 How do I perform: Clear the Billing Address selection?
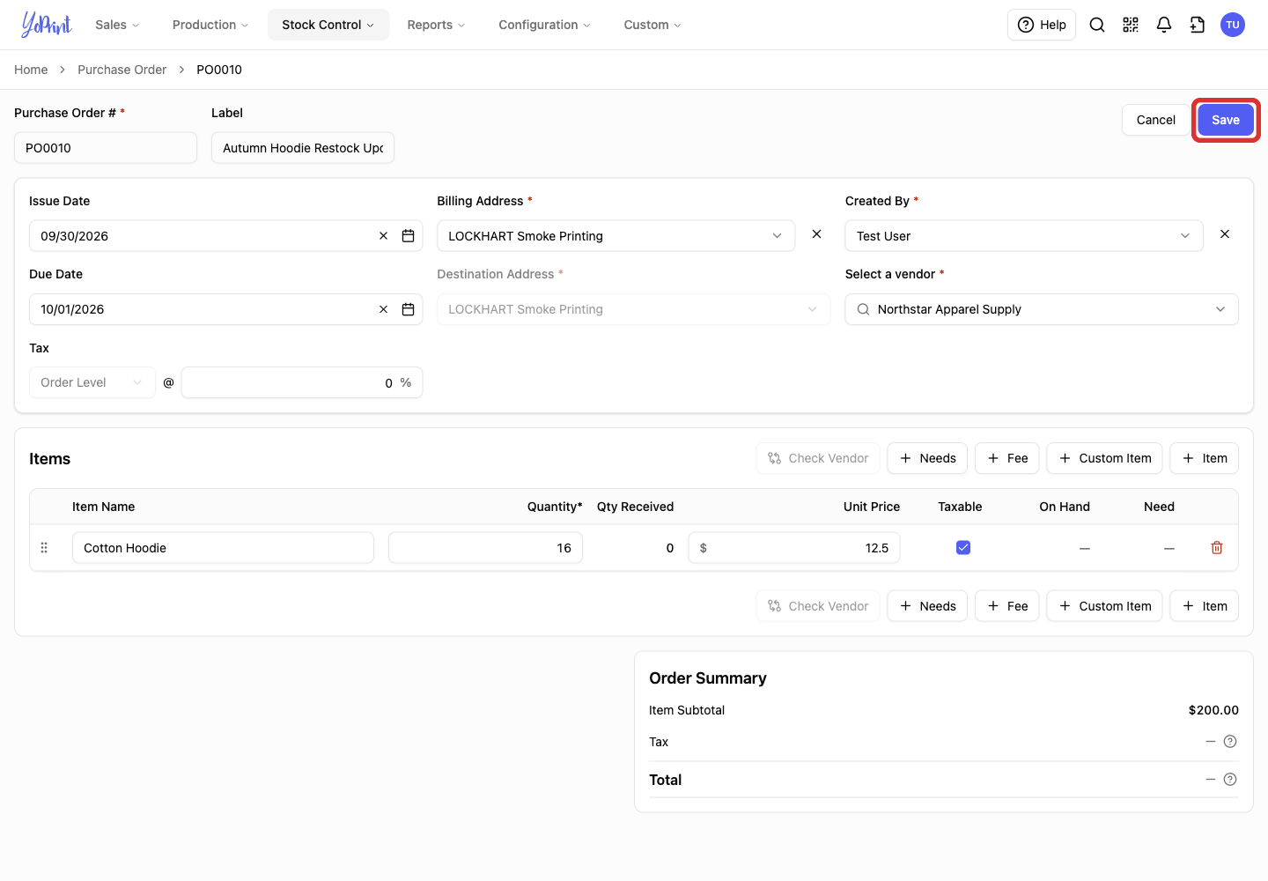click(817, 234)
